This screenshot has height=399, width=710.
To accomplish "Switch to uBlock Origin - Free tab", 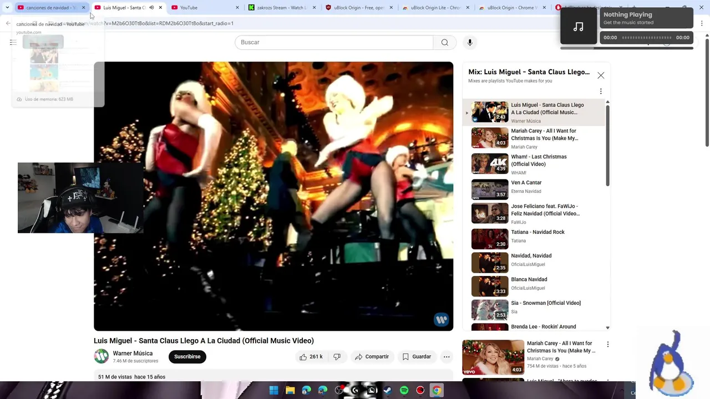I will (x=359, y=8).
